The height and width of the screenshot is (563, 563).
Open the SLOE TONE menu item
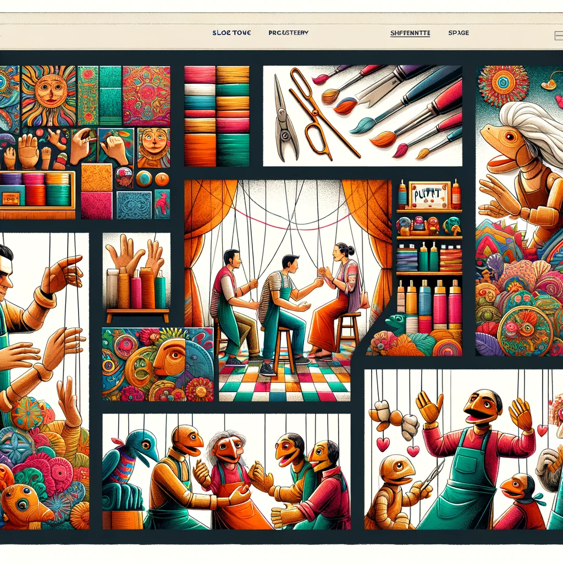pyautogui.click(x=231, y=33)
